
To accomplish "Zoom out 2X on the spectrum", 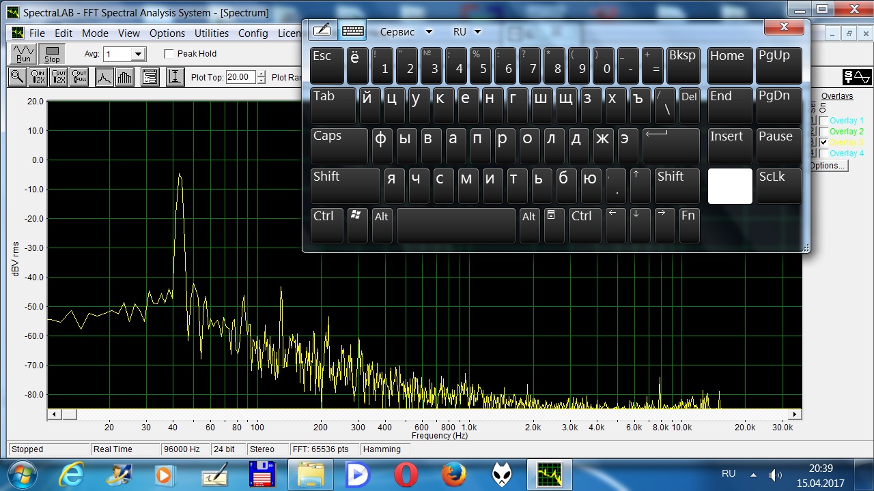I will (59, 77).
